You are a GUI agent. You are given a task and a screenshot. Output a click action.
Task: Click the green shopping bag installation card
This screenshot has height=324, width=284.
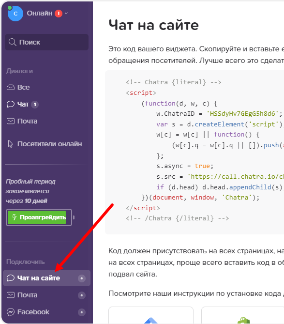[243, 315]
